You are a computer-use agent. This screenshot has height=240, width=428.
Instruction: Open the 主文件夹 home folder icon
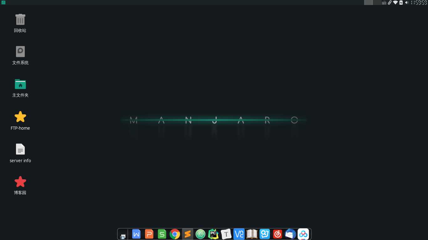tap(20, 84)
